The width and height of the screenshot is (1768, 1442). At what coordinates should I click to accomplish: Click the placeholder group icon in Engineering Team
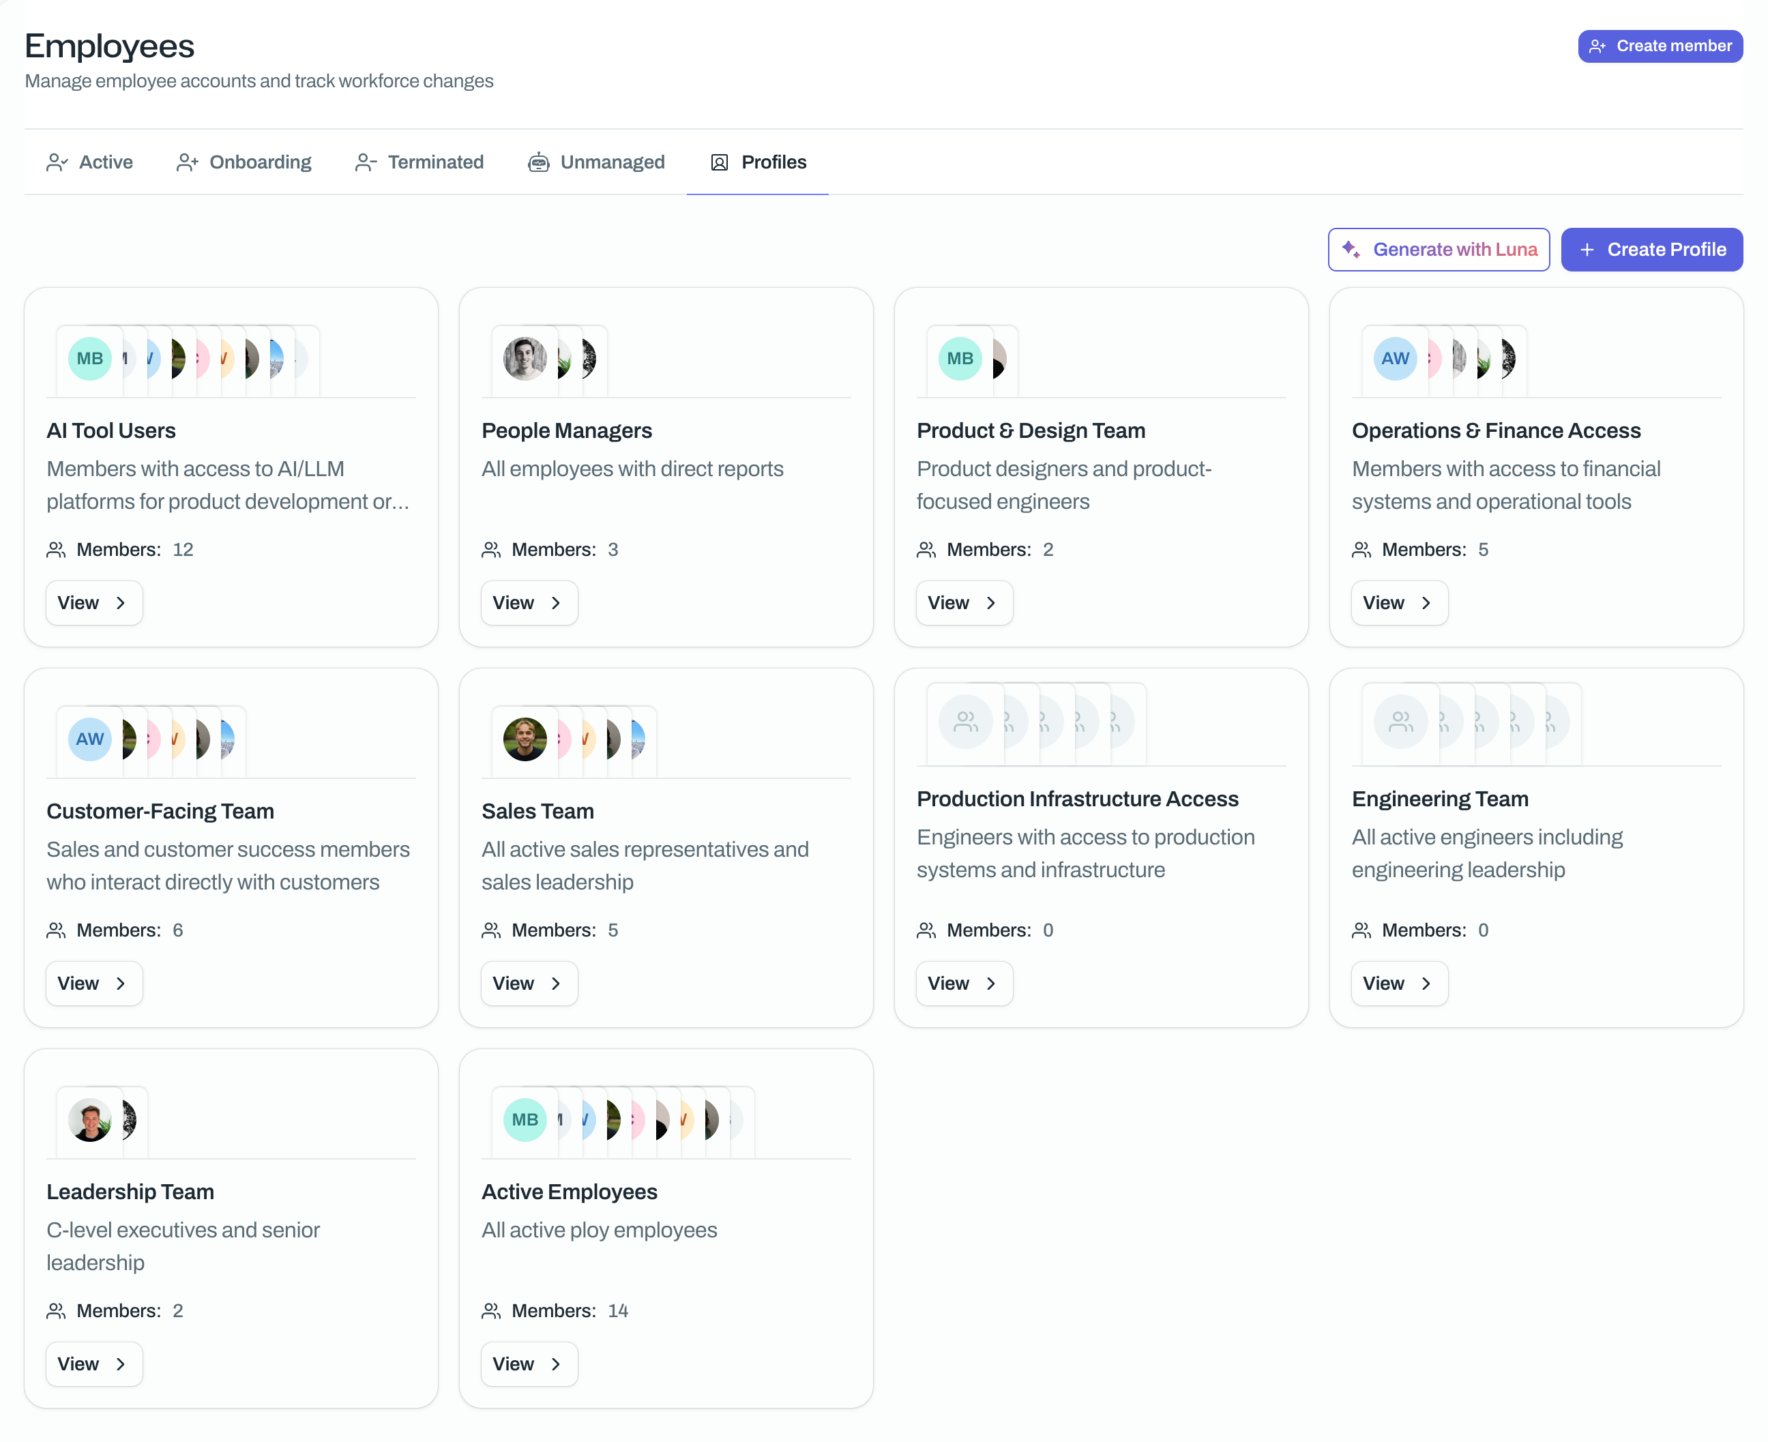1401,722
